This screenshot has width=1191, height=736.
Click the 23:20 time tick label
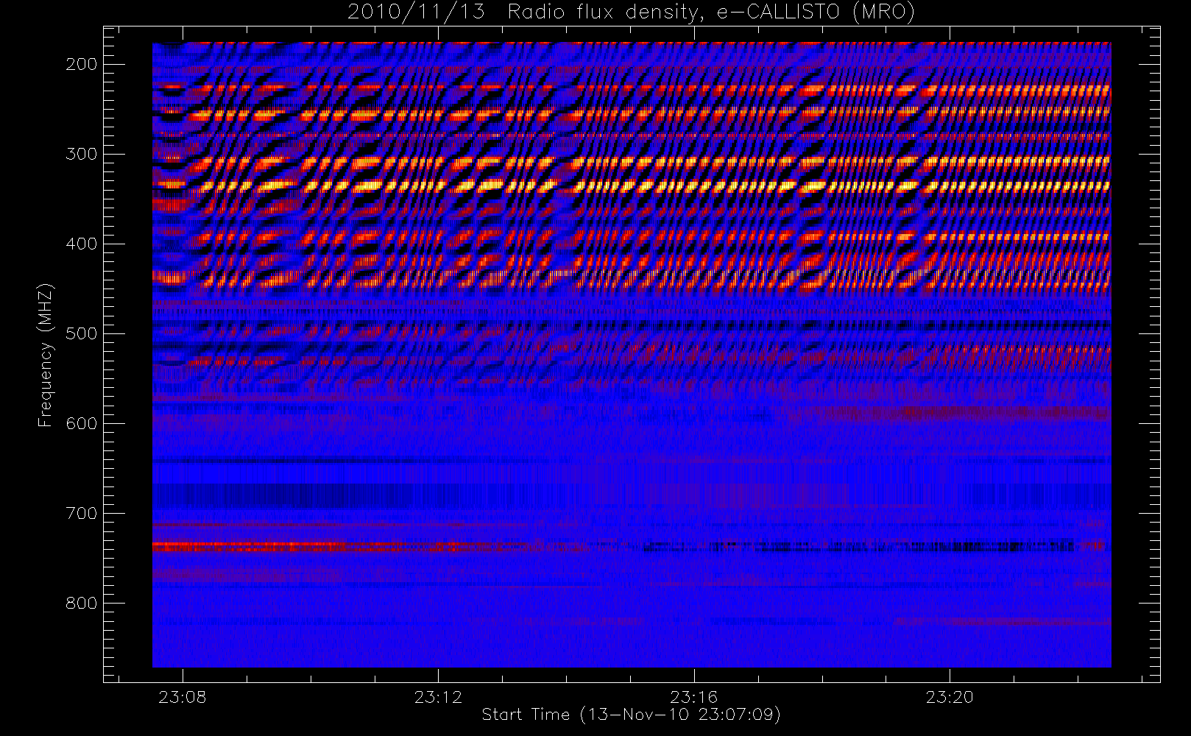point(949,697)
